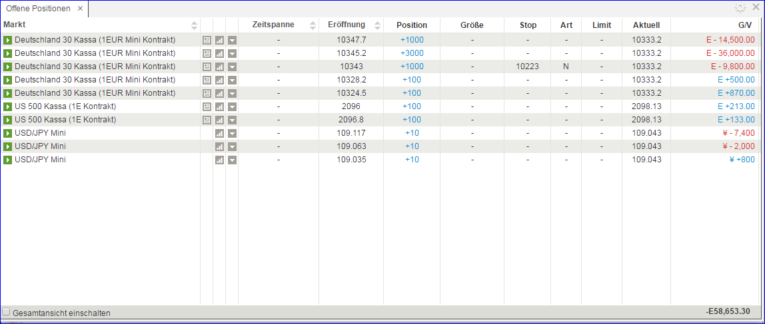Close the Offene Positionen tab
765x324 pixels.
[81, 9]
